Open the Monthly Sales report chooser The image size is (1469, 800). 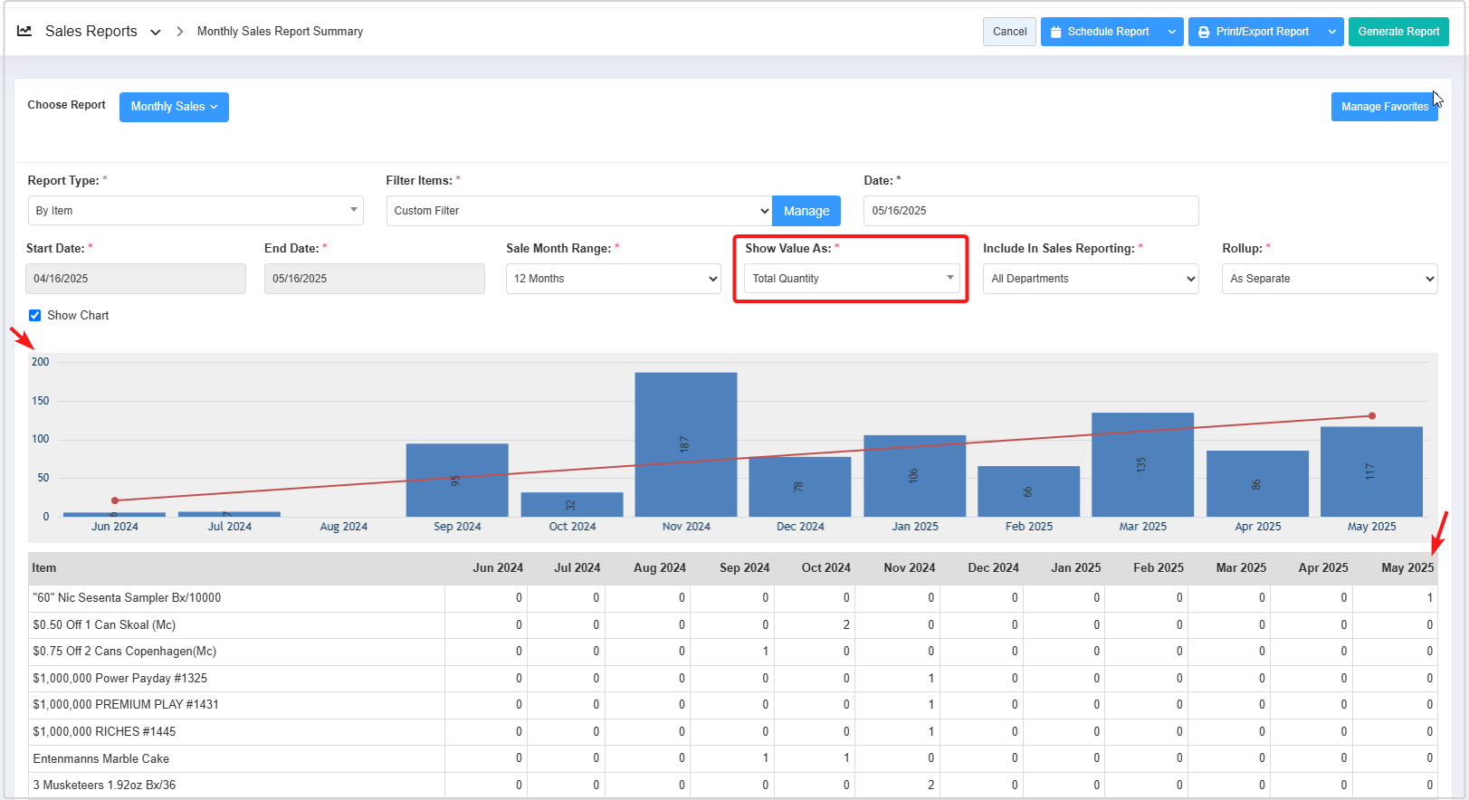coord(174,107)
